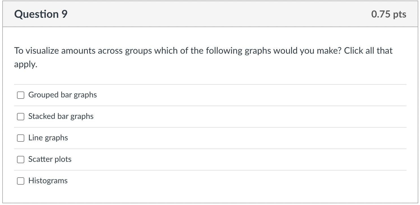Select the Stacked bar graphs label text
Viewport: 420px width, 205px height.
click(61, 116)
